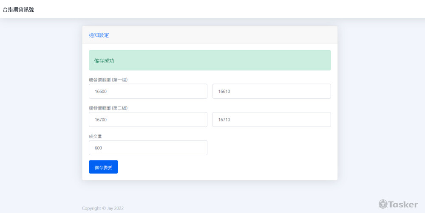Click the 成交量 label text
Image resolution: width=425 pixels, height=213 pixels.
95,137
